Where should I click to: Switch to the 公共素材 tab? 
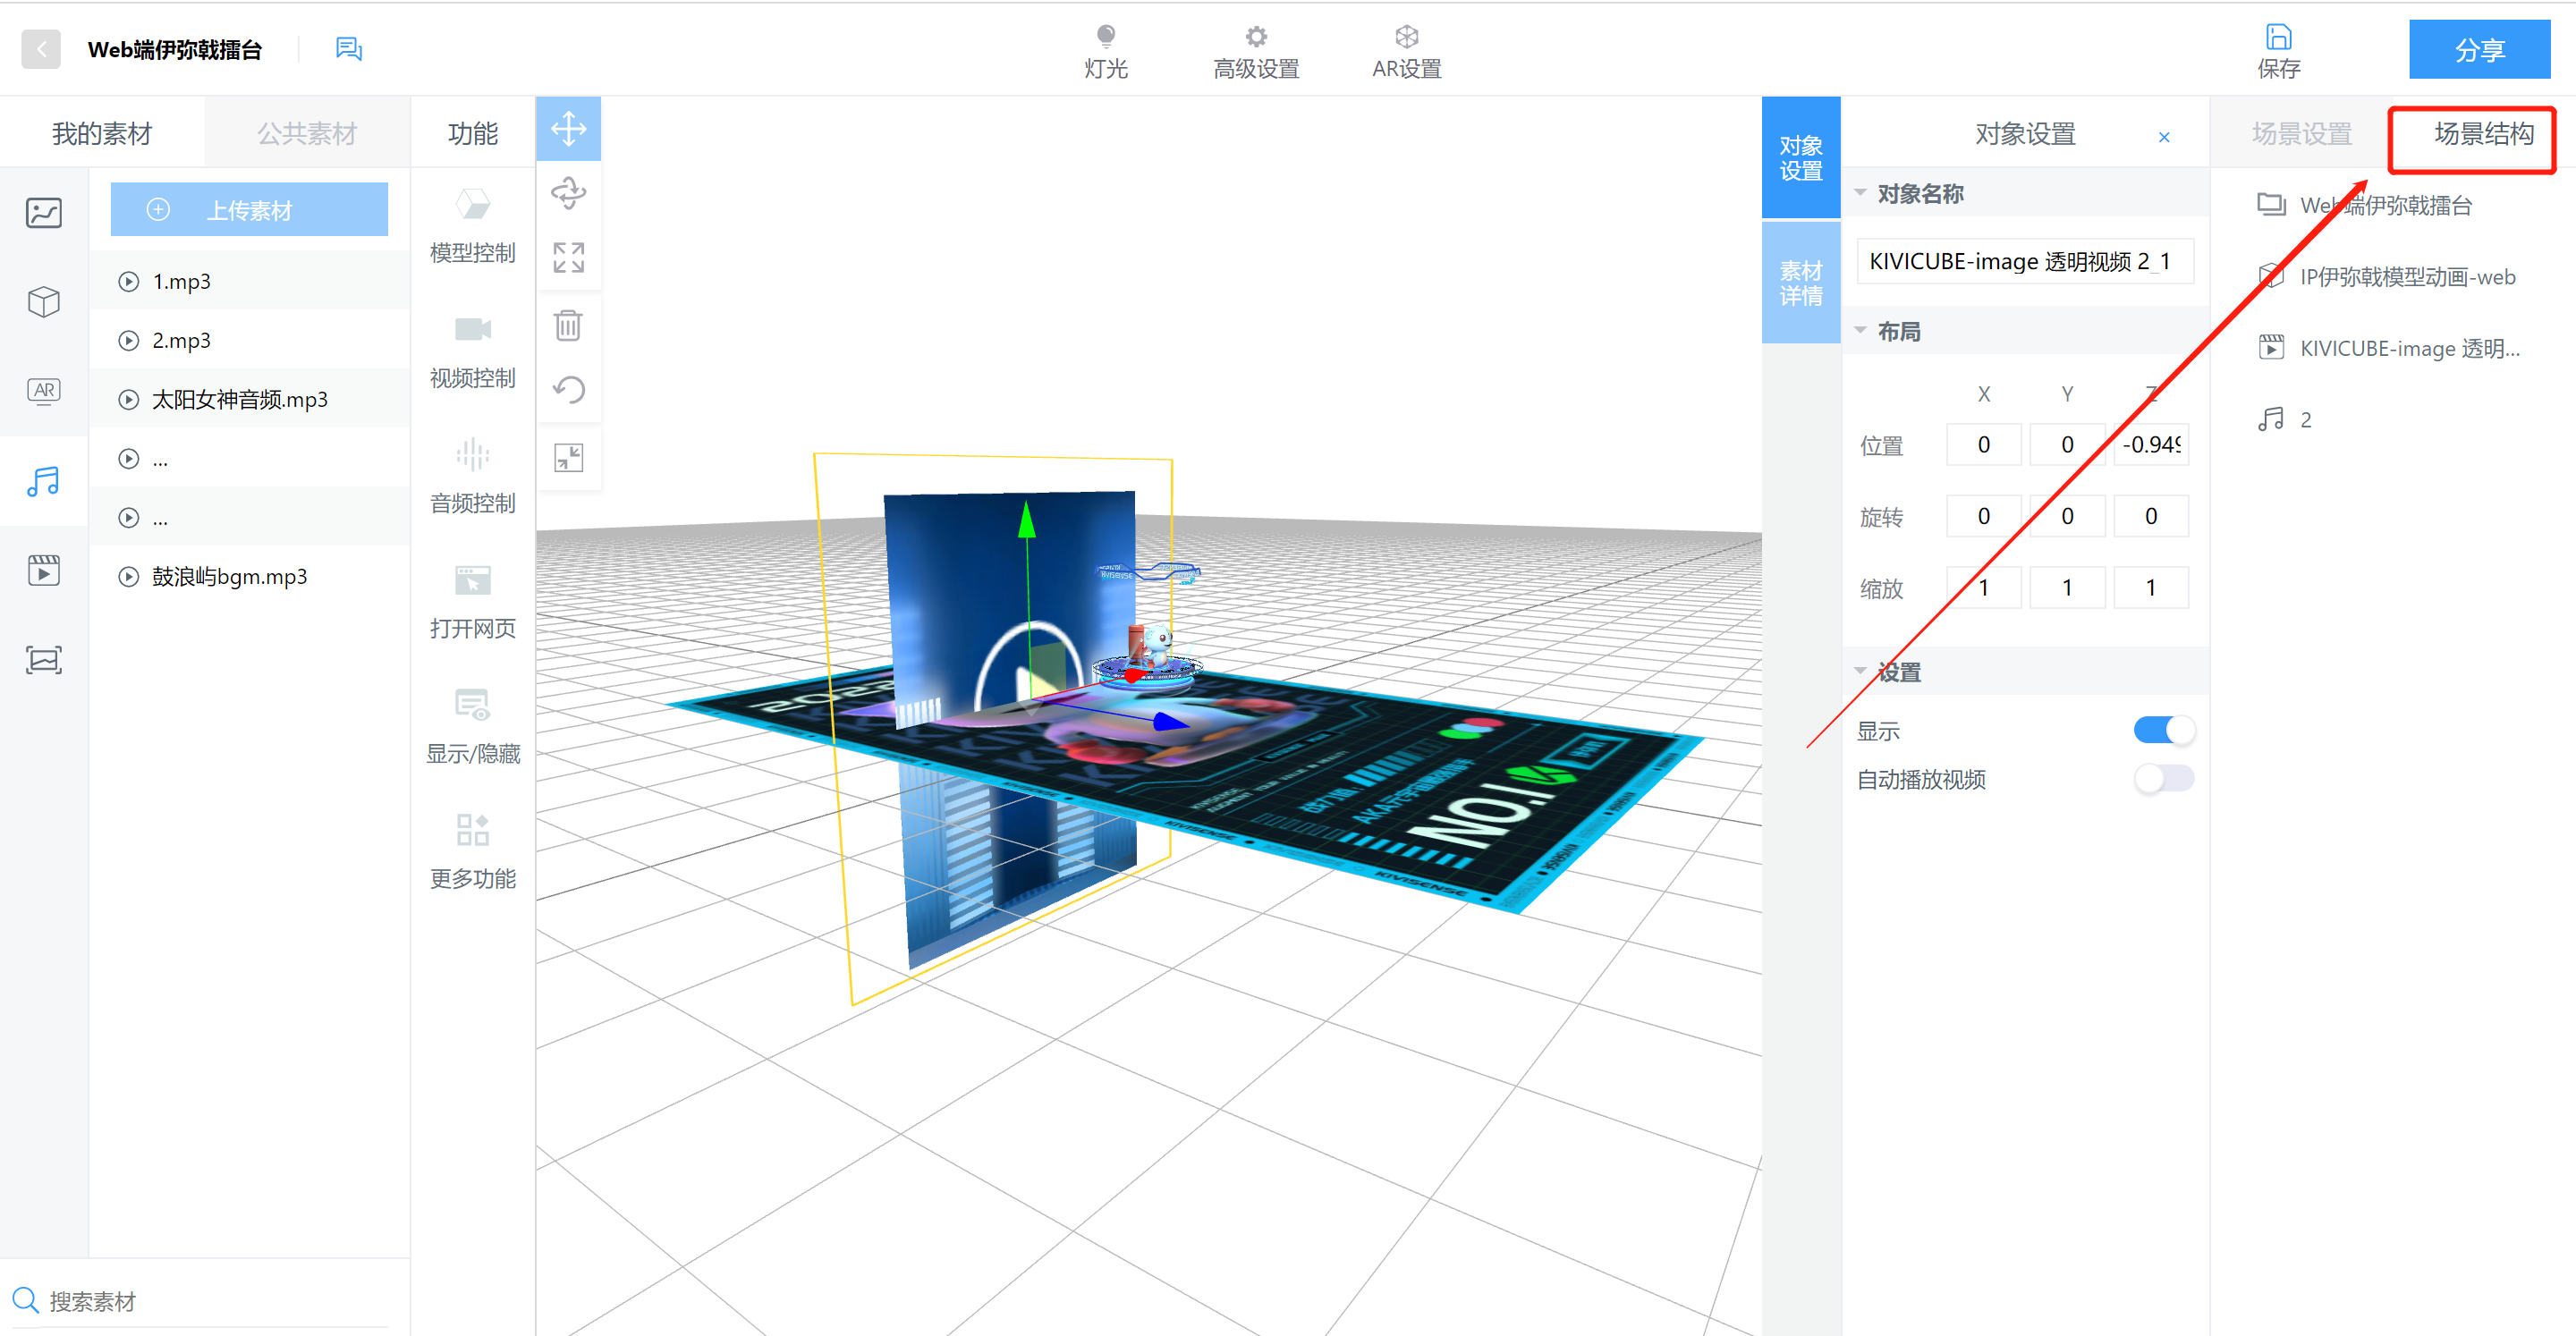pyautogui.click(x=307, y=133)
